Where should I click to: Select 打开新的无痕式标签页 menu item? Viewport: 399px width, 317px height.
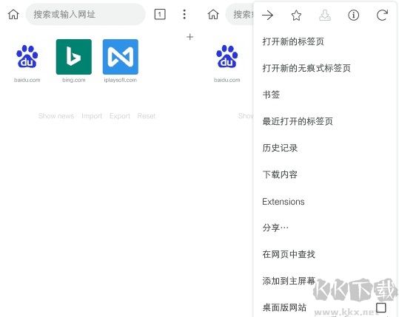coord(306,68)
